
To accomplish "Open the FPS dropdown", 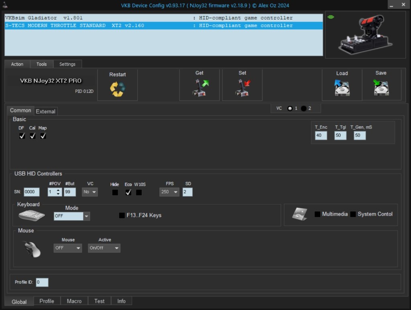I will [x=169, y=192].
